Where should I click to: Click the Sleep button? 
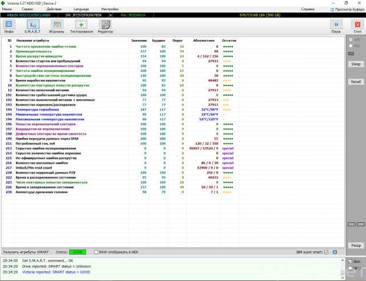(x=356, y=64)
